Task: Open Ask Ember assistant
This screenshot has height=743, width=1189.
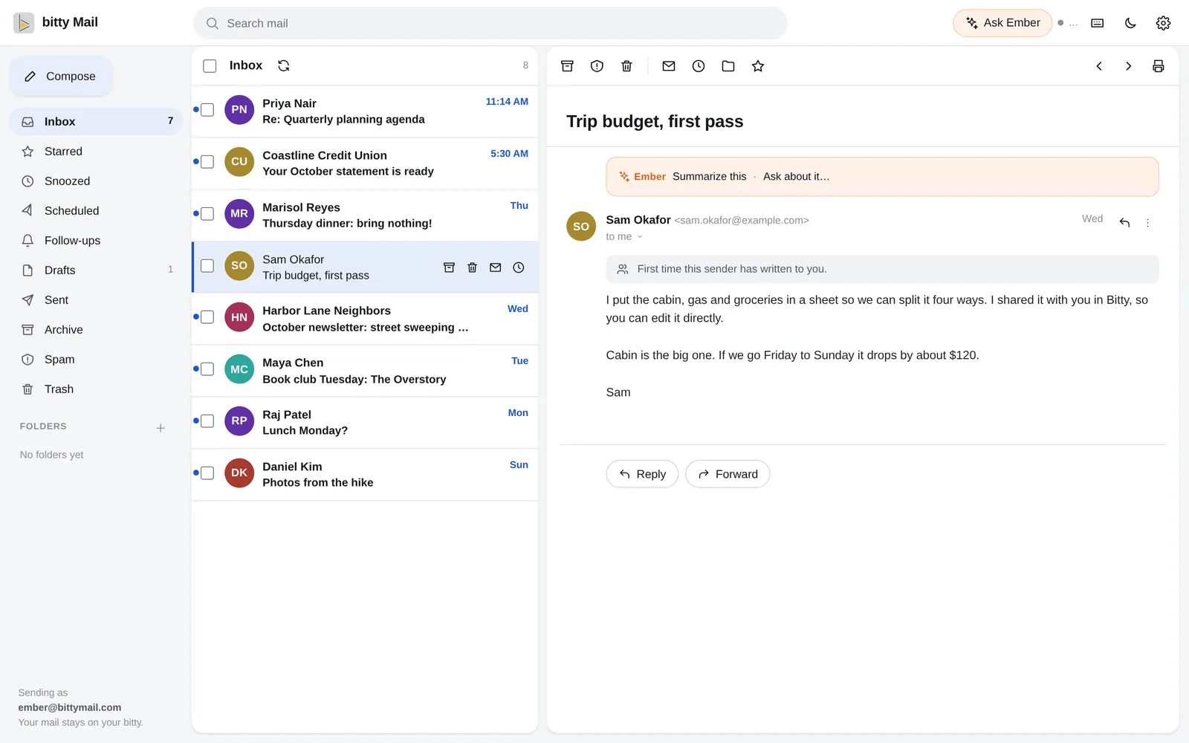Action: point(1002,23)
